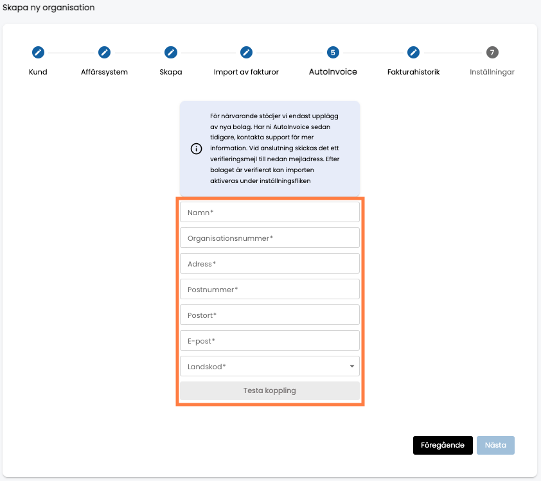This screenshot has height=481, width=541.
Task: Open the Landskod country code field
Action: point(270,366)
